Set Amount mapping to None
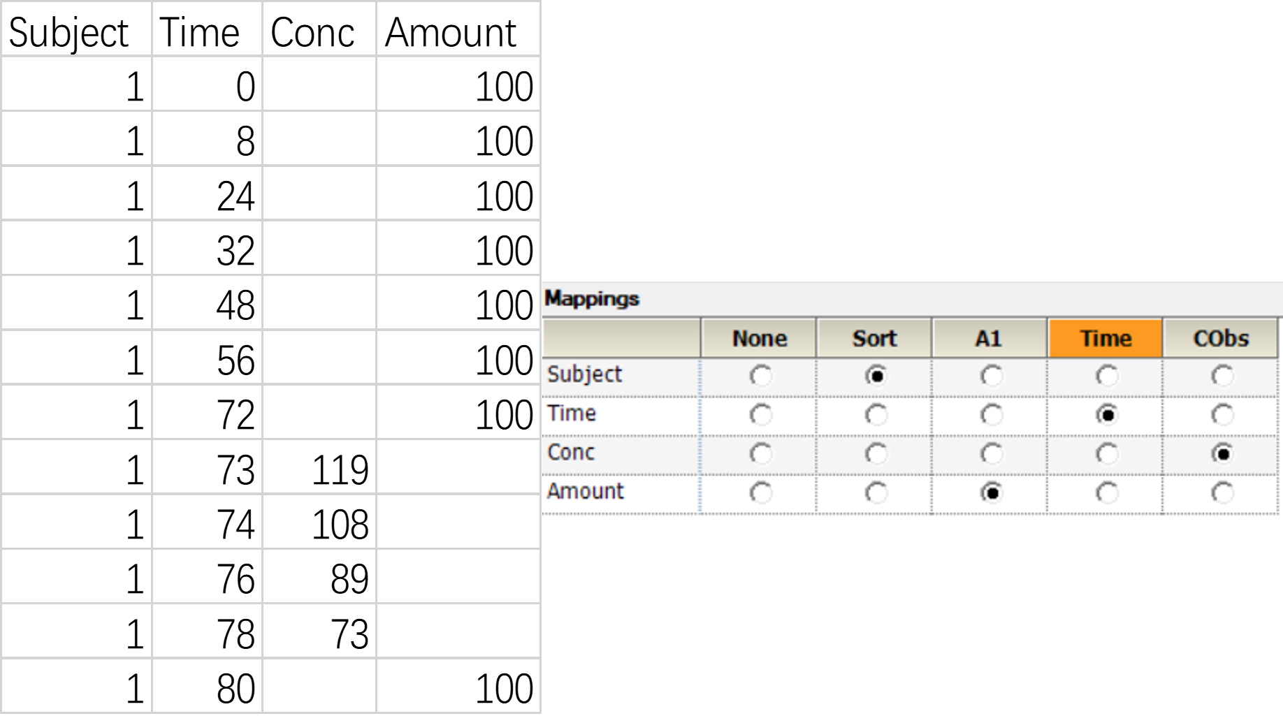This screenshot has height=716, width=1283. coord(760,493)
